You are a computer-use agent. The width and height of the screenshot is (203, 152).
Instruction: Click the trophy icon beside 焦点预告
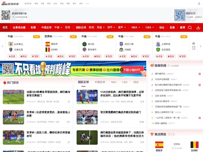point(152,134)
